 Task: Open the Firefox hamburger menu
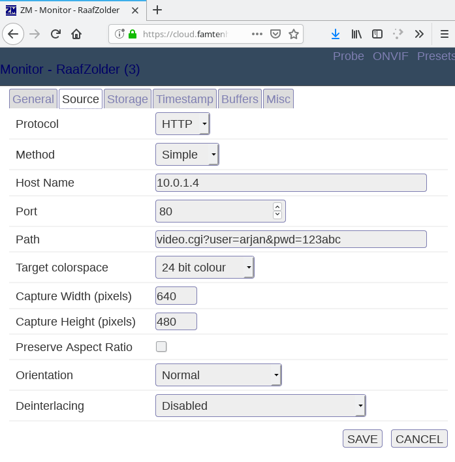pos(443,34)
